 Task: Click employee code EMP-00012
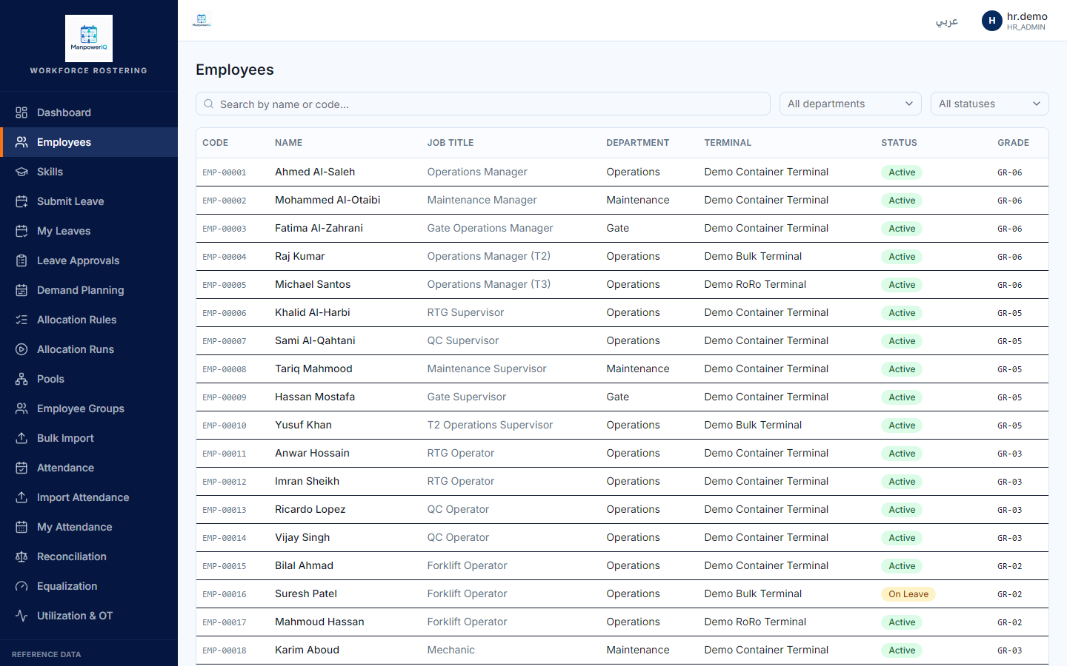pos(224,482)
